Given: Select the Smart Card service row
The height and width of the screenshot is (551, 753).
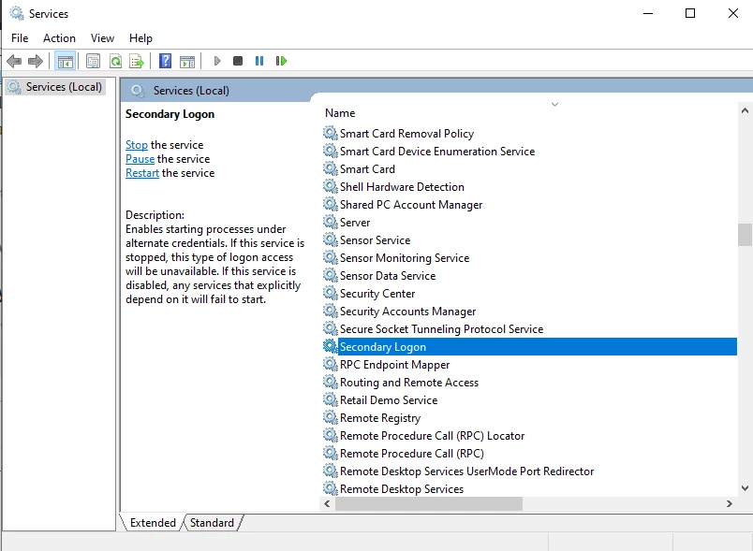Looking at the screenshot, I should click(529, 168).
